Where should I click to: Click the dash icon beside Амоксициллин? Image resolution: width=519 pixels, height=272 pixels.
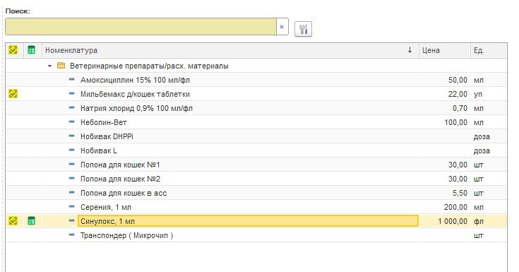[x=72, y=80]
